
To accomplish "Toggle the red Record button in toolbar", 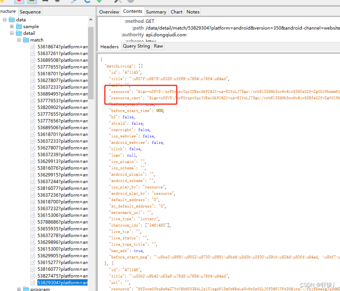I will [x=19, y=1].
